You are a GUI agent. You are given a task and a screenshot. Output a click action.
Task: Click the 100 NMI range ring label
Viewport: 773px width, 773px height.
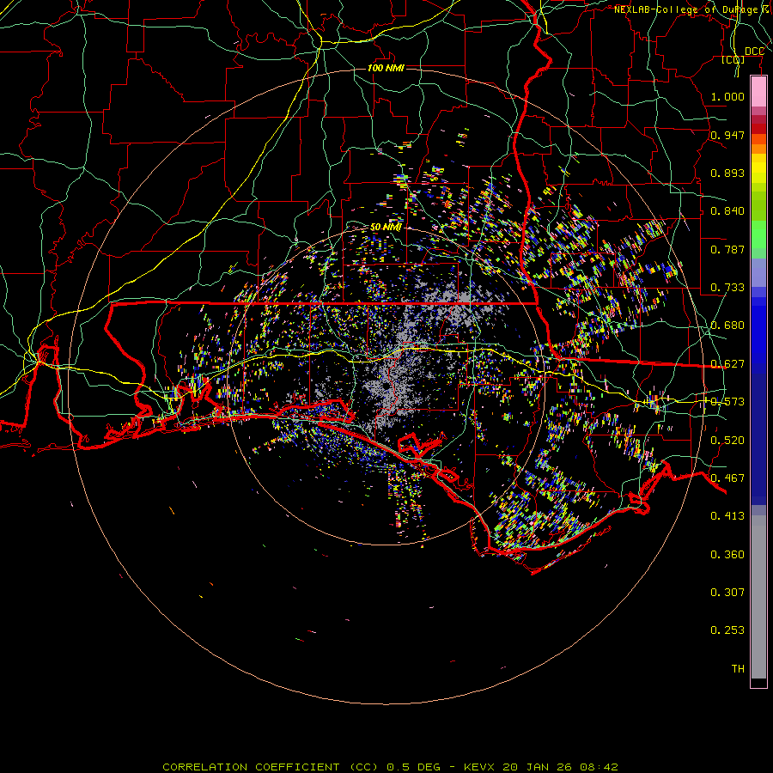click(386, 68)
